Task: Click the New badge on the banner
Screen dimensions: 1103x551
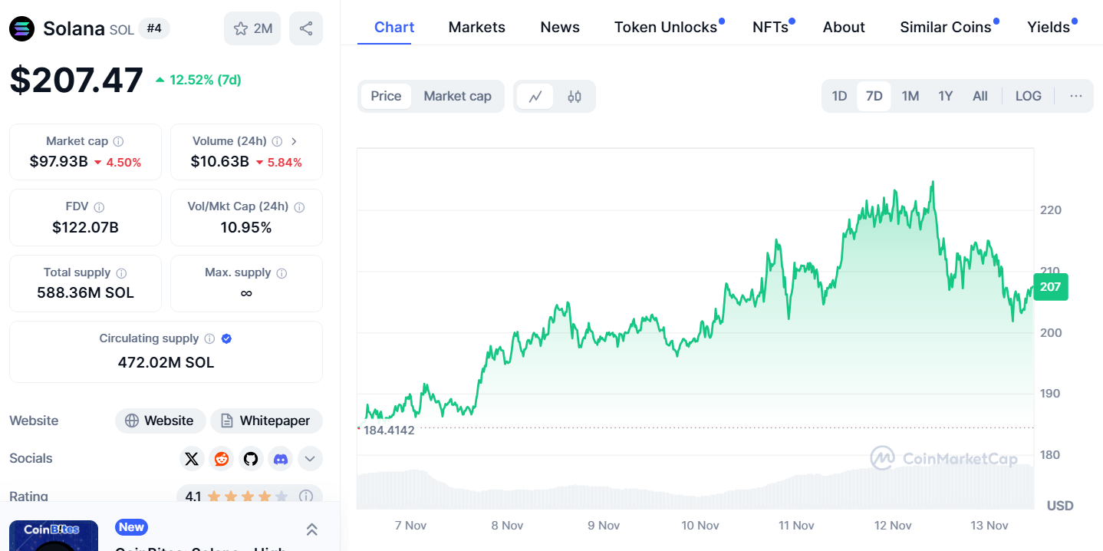Action: click(131, 527)
